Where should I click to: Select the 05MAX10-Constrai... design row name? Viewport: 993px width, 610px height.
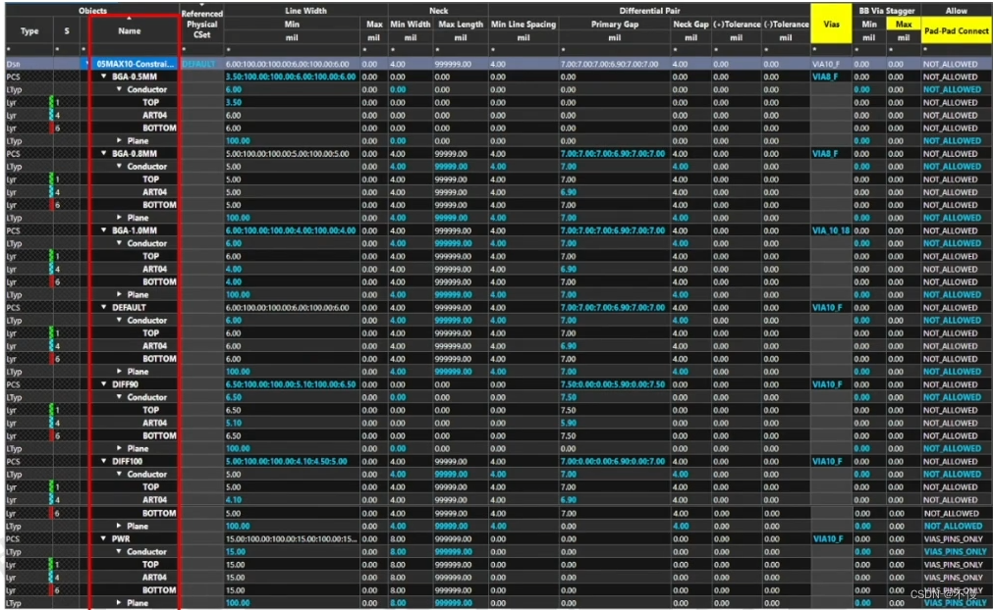coord(135,64)
